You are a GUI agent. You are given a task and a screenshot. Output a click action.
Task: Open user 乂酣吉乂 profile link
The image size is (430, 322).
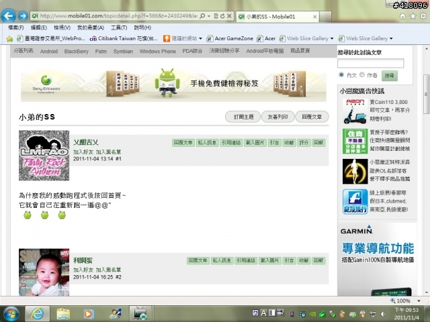86,142
